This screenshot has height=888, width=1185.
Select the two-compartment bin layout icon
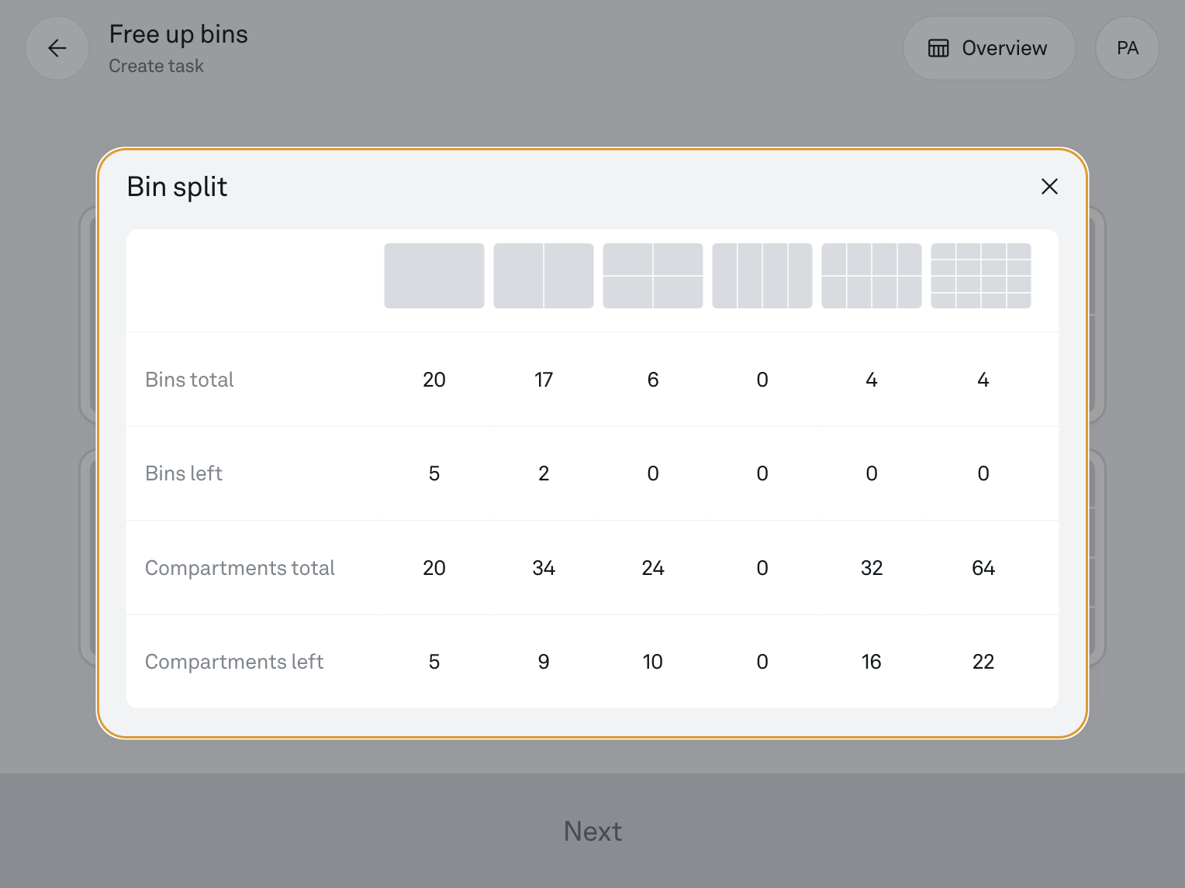543,276
